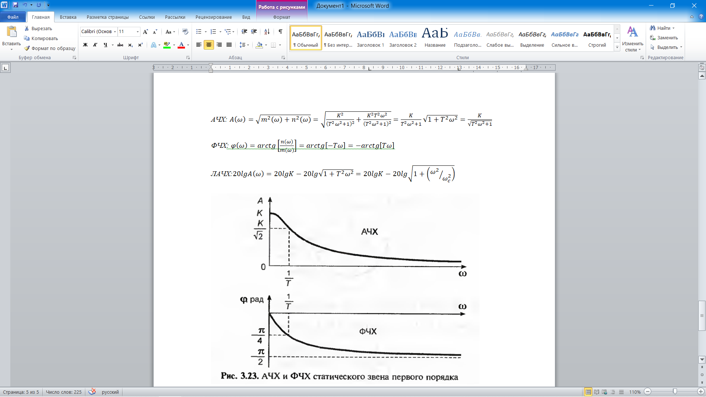Open the Файл tab
This screenshot has width=706, height=397.
click(x=13, y=17)
